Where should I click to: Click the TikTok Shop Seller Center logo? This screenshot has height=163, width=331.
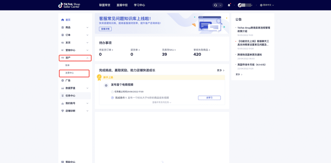point(69,5)
